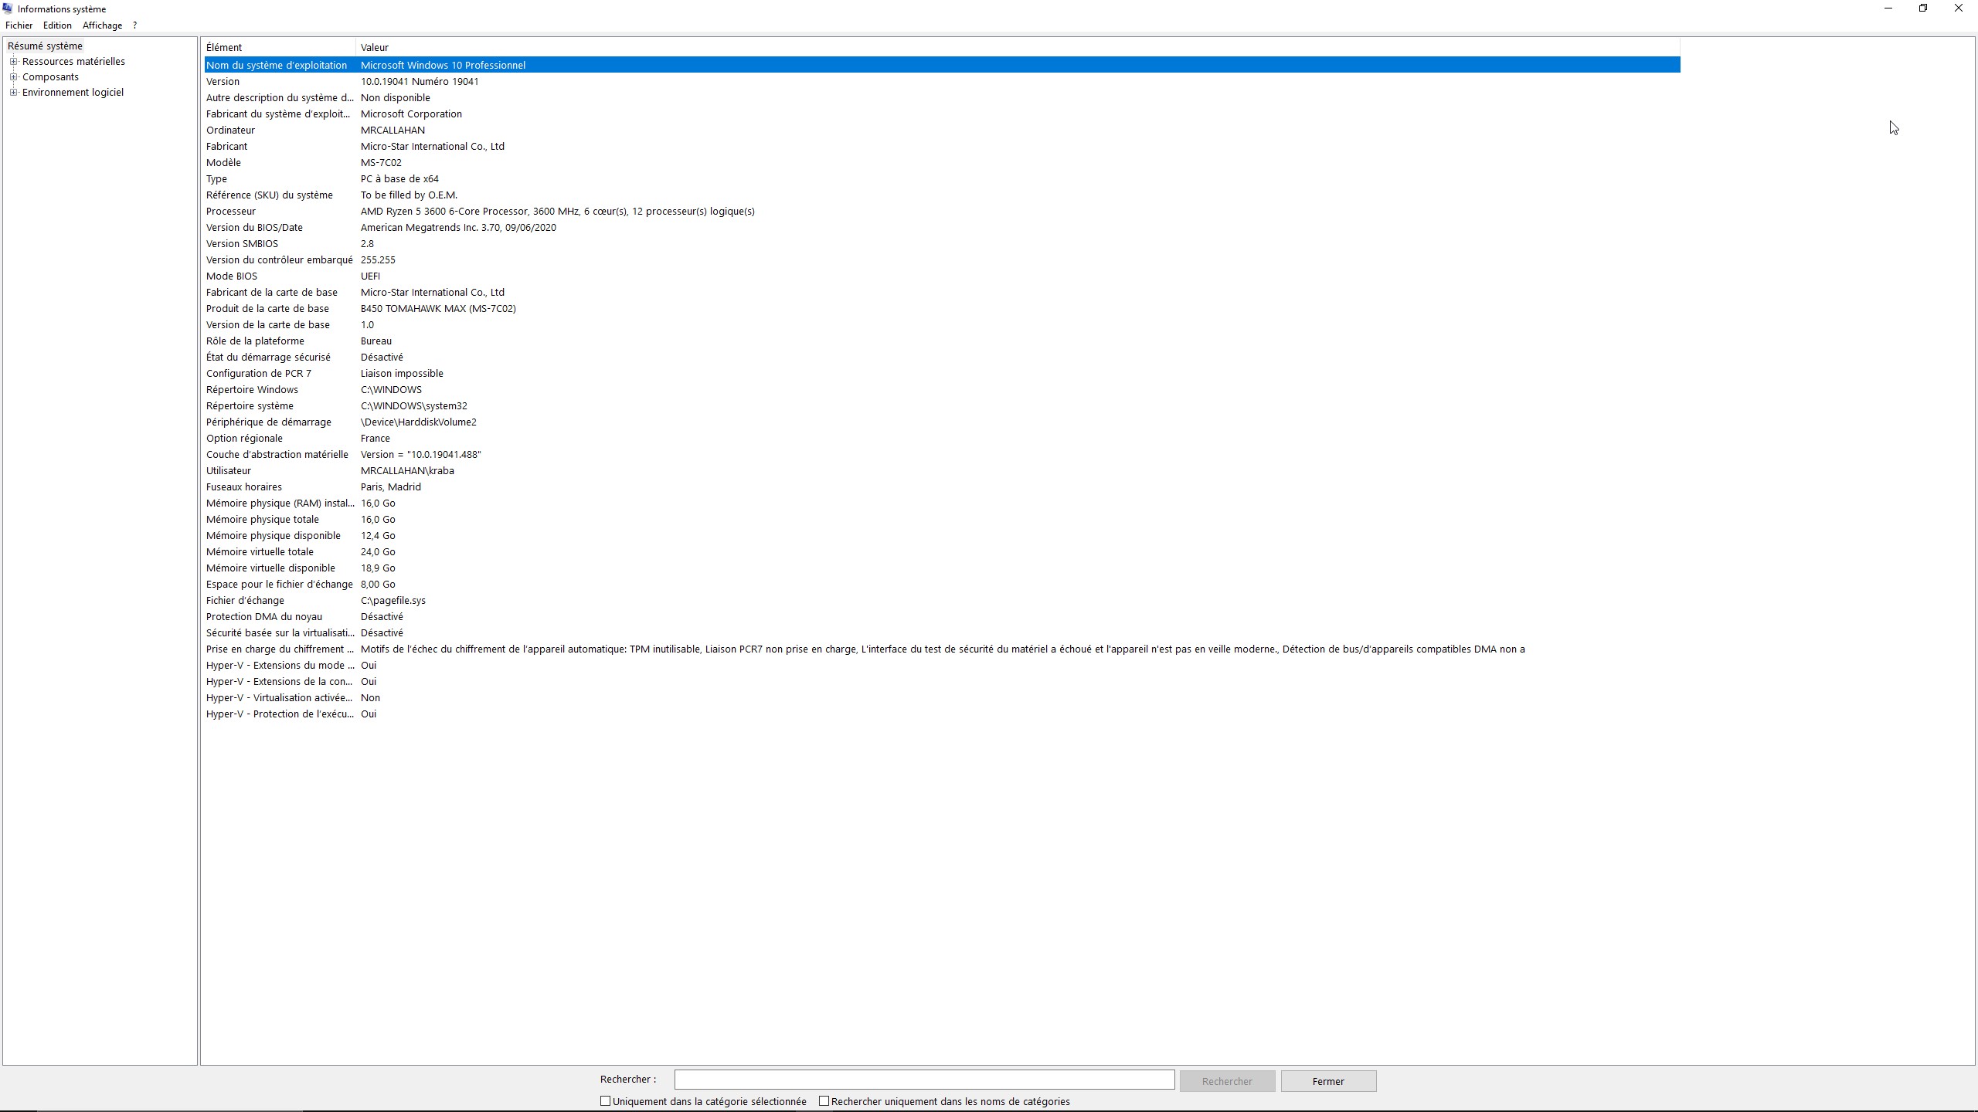The image size is (1978, 1112).
Task: Select the Nom du système d'exploitation row
Action: click(x=942, y=66)
